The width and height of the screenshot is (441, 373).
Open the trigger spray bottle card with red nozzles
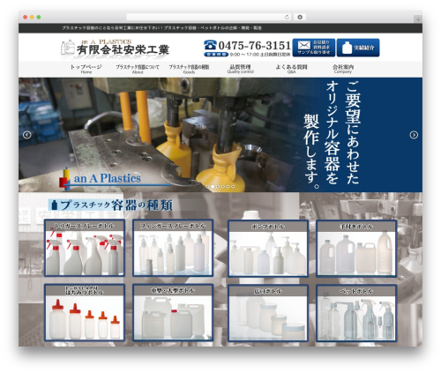(85, 248)
